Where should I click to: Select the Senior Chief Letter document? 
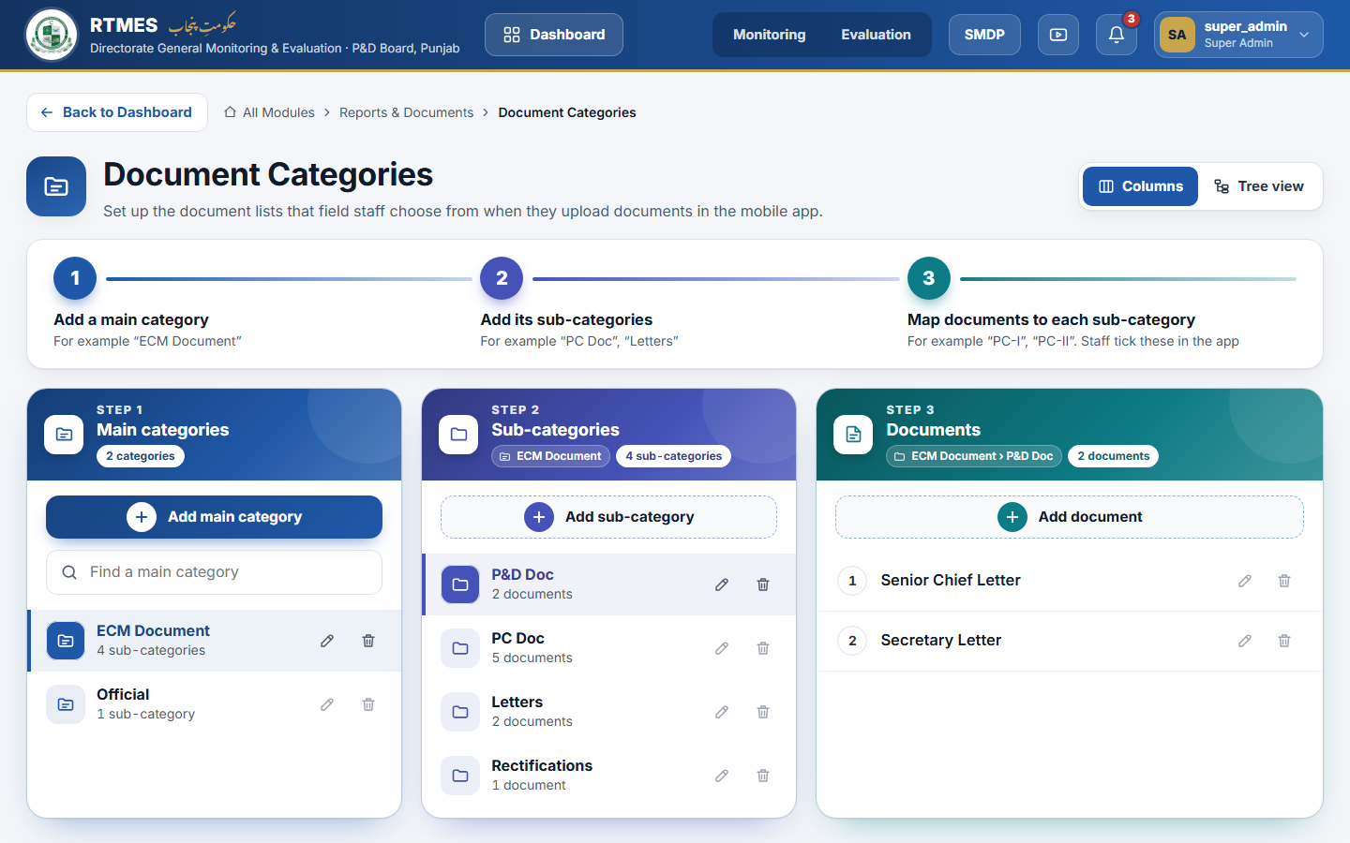[x=1070, y=581]
